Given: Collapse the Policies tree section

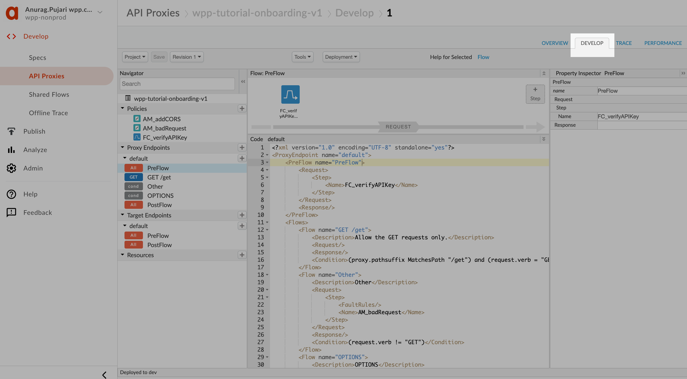Looking at the screenshot, I should point(122,109).
